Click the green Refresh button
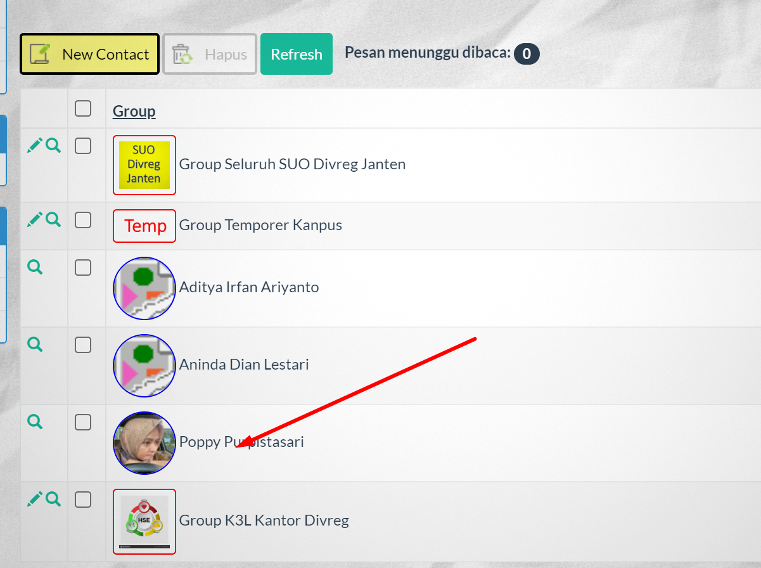This screenshot has width=761, height=568. coord(297,54)
